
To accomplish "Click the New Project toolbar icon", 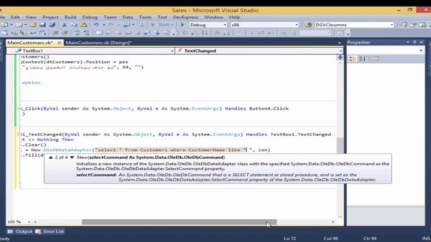I will pos(5,25).
